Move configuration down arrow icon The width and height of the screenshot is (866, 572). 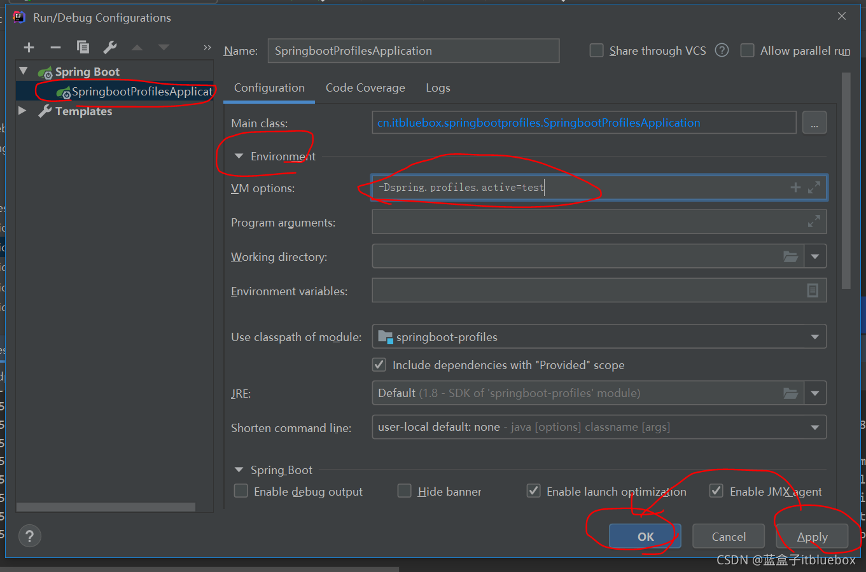tap(164, 47)
